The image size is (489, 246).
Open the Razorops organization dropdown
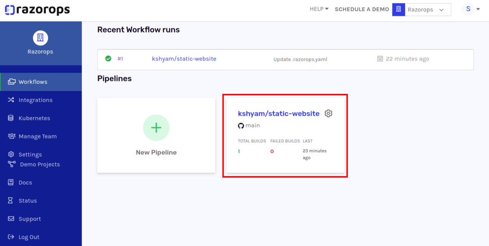click(x=428, y=10)
